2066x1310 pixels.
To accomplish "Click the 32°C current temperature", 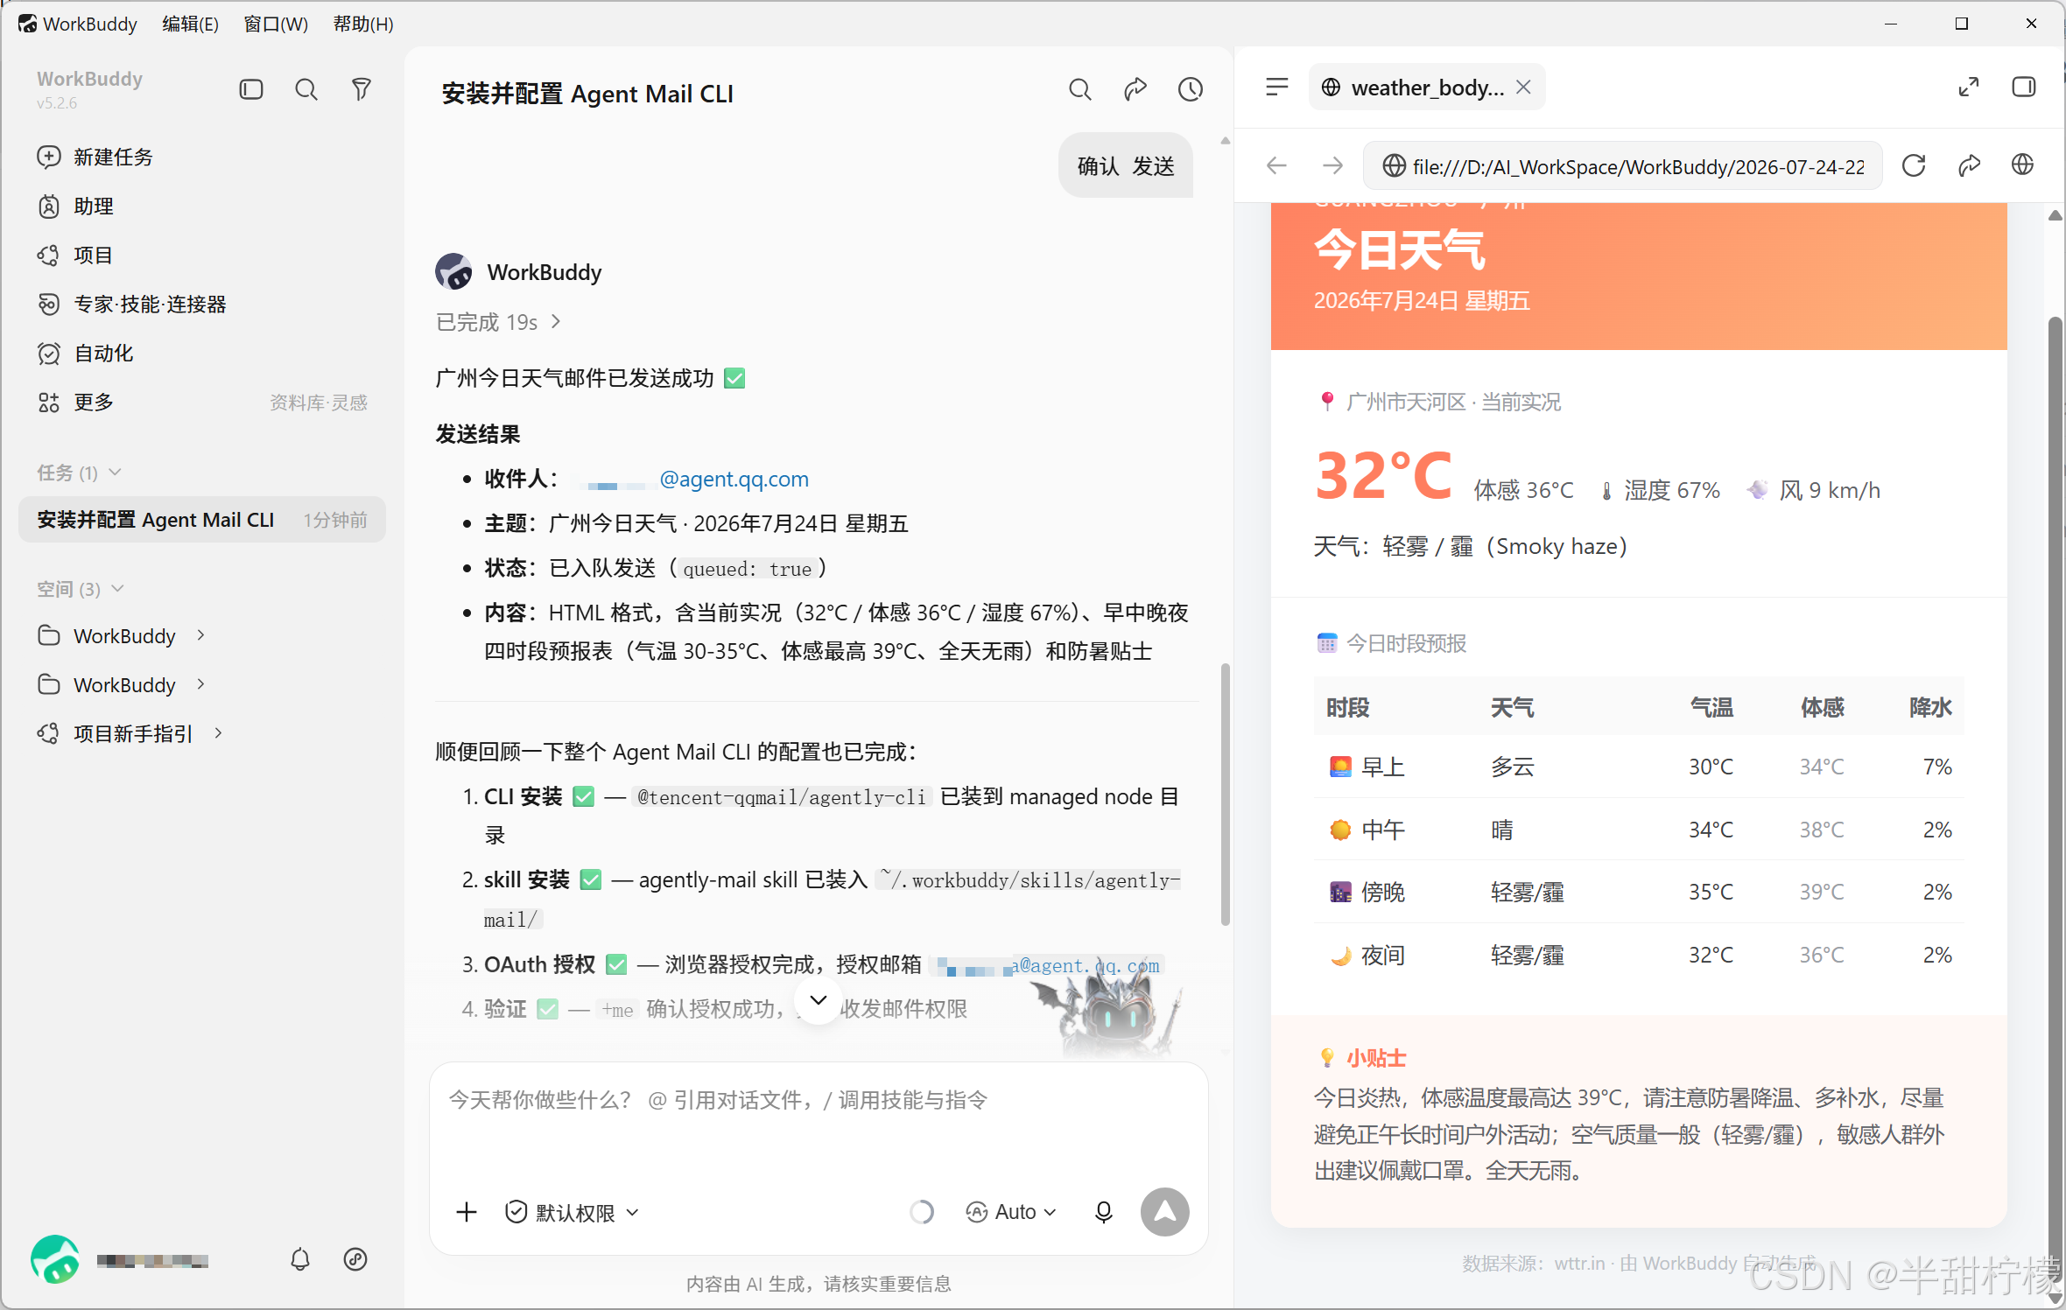I will (x=1383, y=477).
